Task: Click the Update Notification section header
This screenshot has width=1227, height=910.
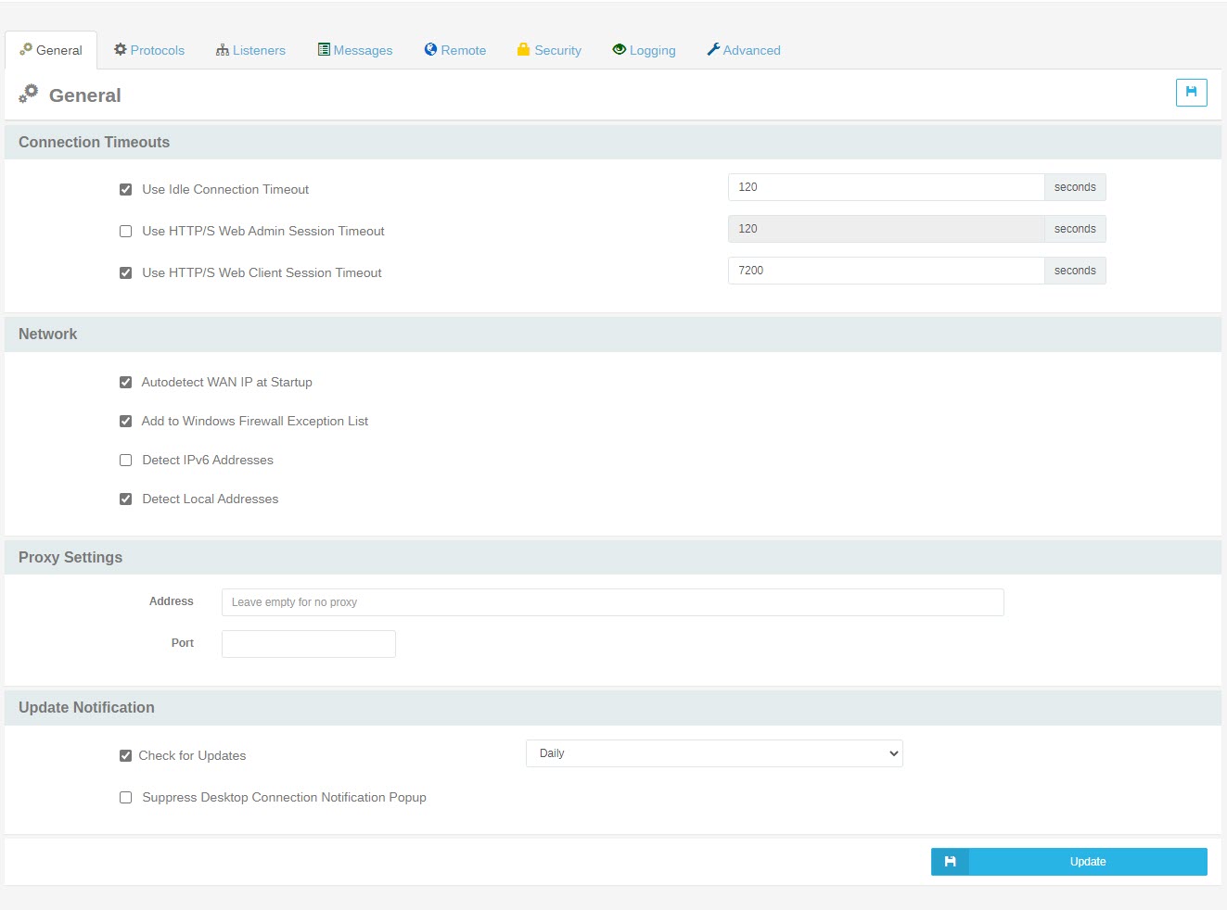Action: coord(613,707)
